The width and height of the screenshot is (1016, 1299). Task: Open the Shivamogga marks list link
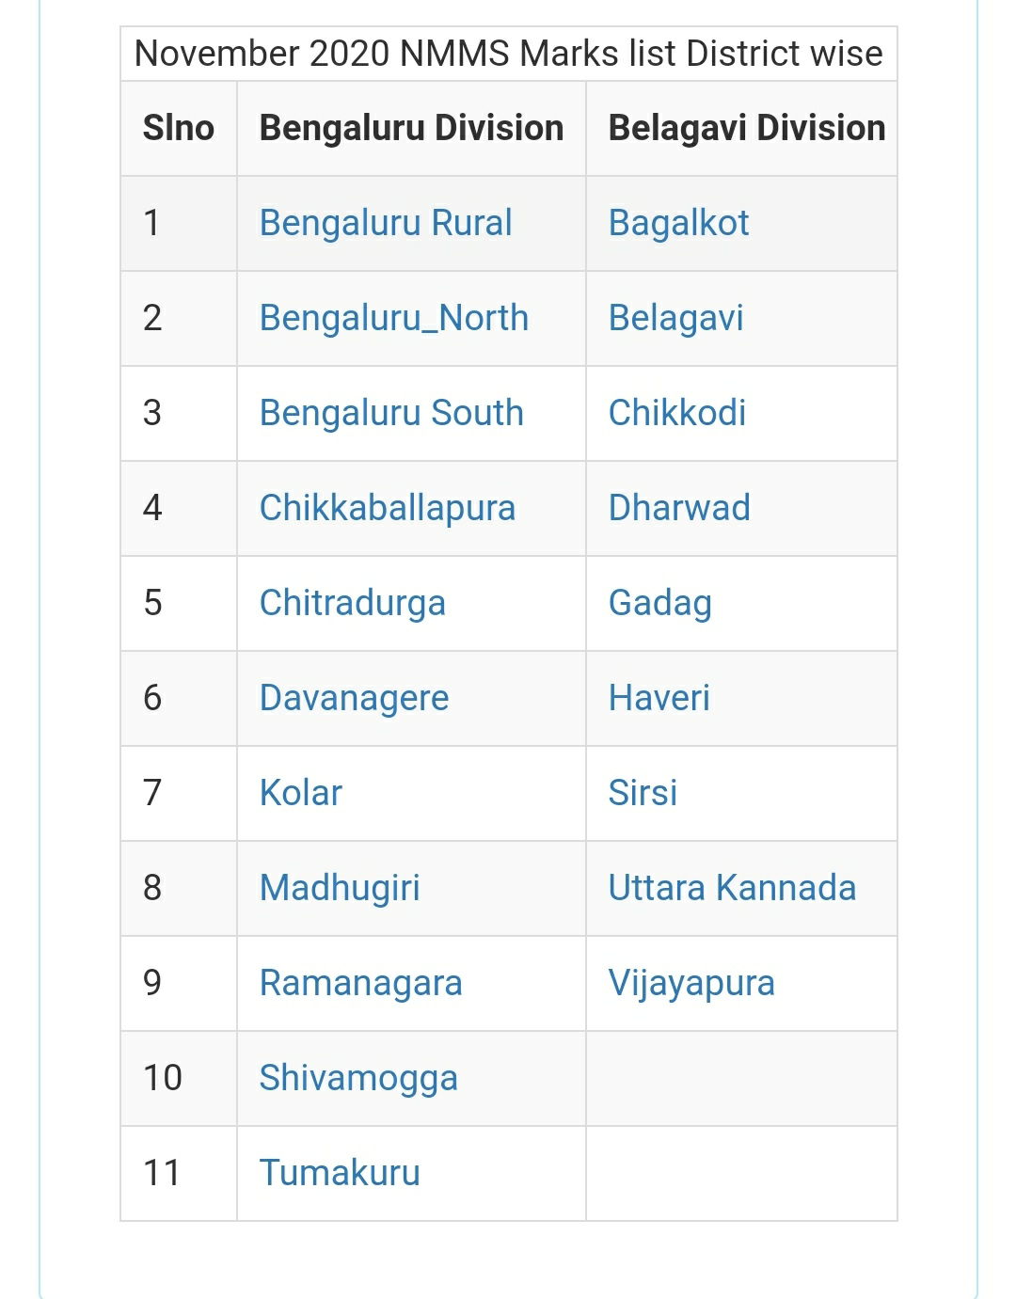(358, 1078)
